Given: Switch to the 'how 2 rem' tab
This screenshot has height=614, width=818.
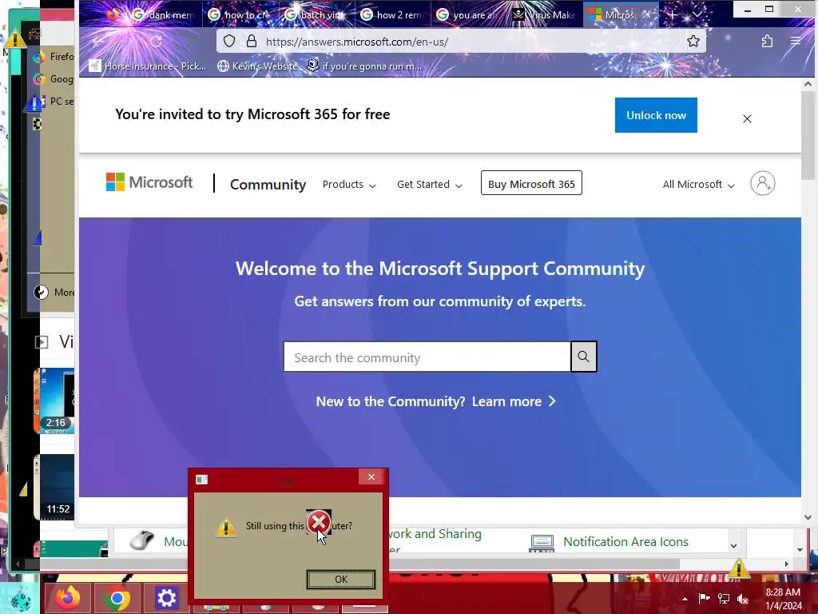Looking at the screenshot, I should pos(392,14).
